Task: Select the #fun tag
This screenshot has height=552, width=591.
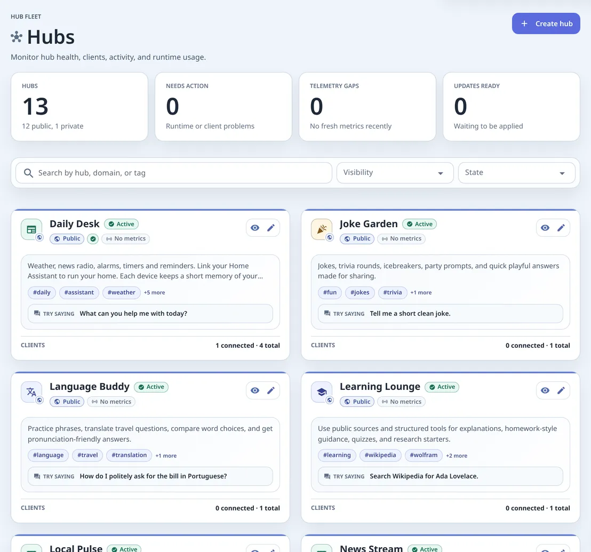Action: click(330, 292)
